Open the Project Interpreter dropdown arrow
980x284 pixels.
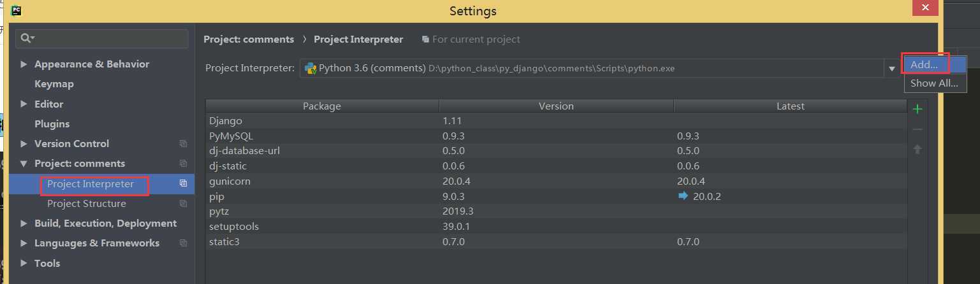coord(891,69)
